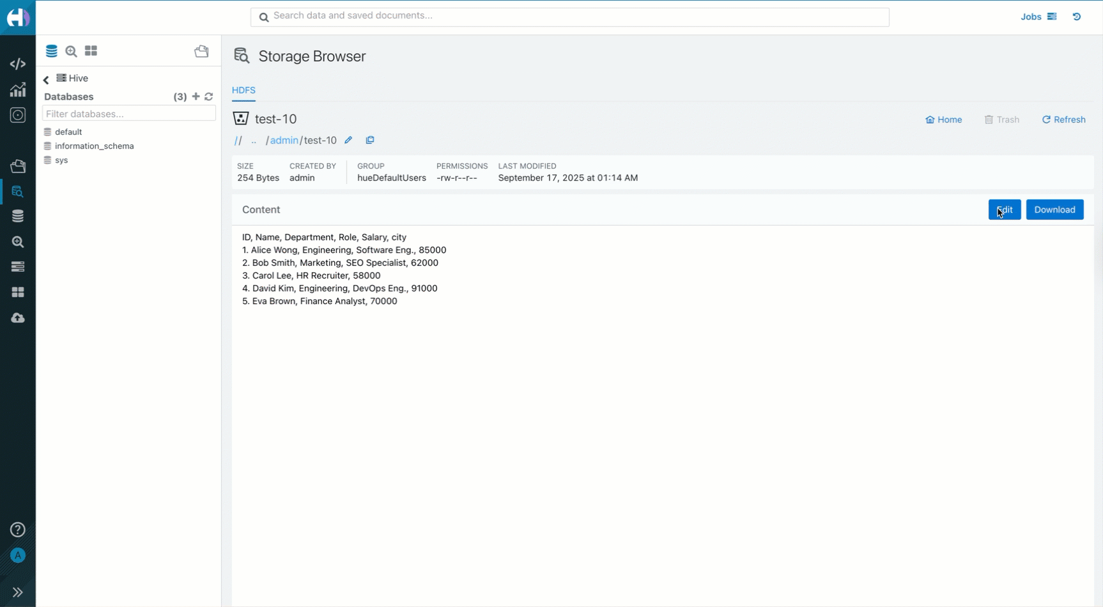Viewport: 1103px width, 607px height.
Task: Open the query history icon at top right
Action: click(1077, 17)
